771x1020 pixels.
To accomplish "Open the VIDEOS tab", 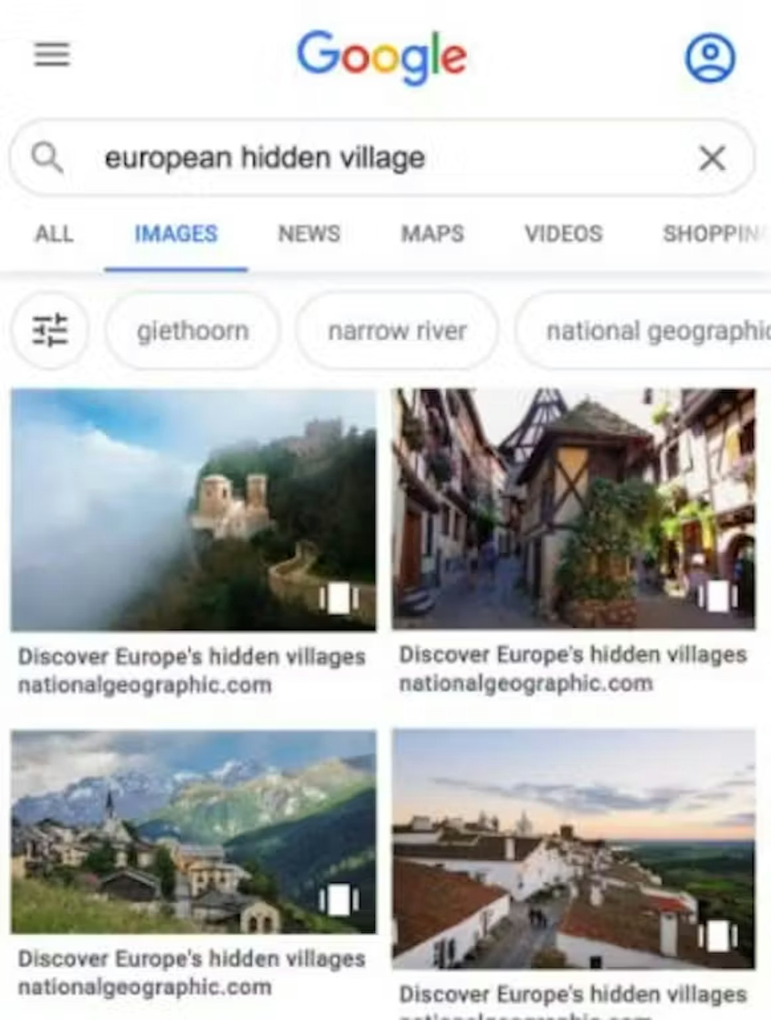I will (x=564, y=234).
